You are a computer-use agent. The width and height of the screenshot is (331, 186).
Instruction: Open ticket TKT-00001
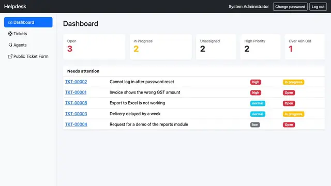pyautogui.click(x=76, y=92)
